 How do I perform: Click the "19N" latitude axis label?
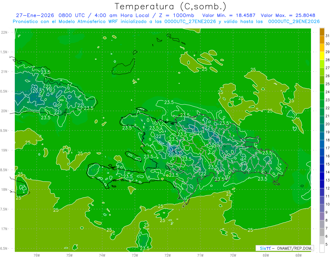(4, 150)
